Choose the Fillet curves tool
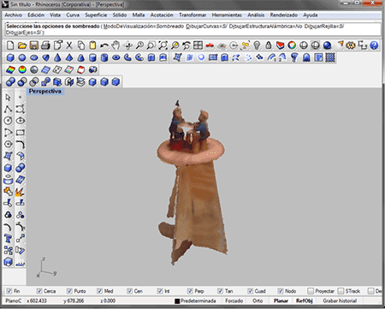The width and height of the screenshot is (385, 309). [x=20, y=145]
